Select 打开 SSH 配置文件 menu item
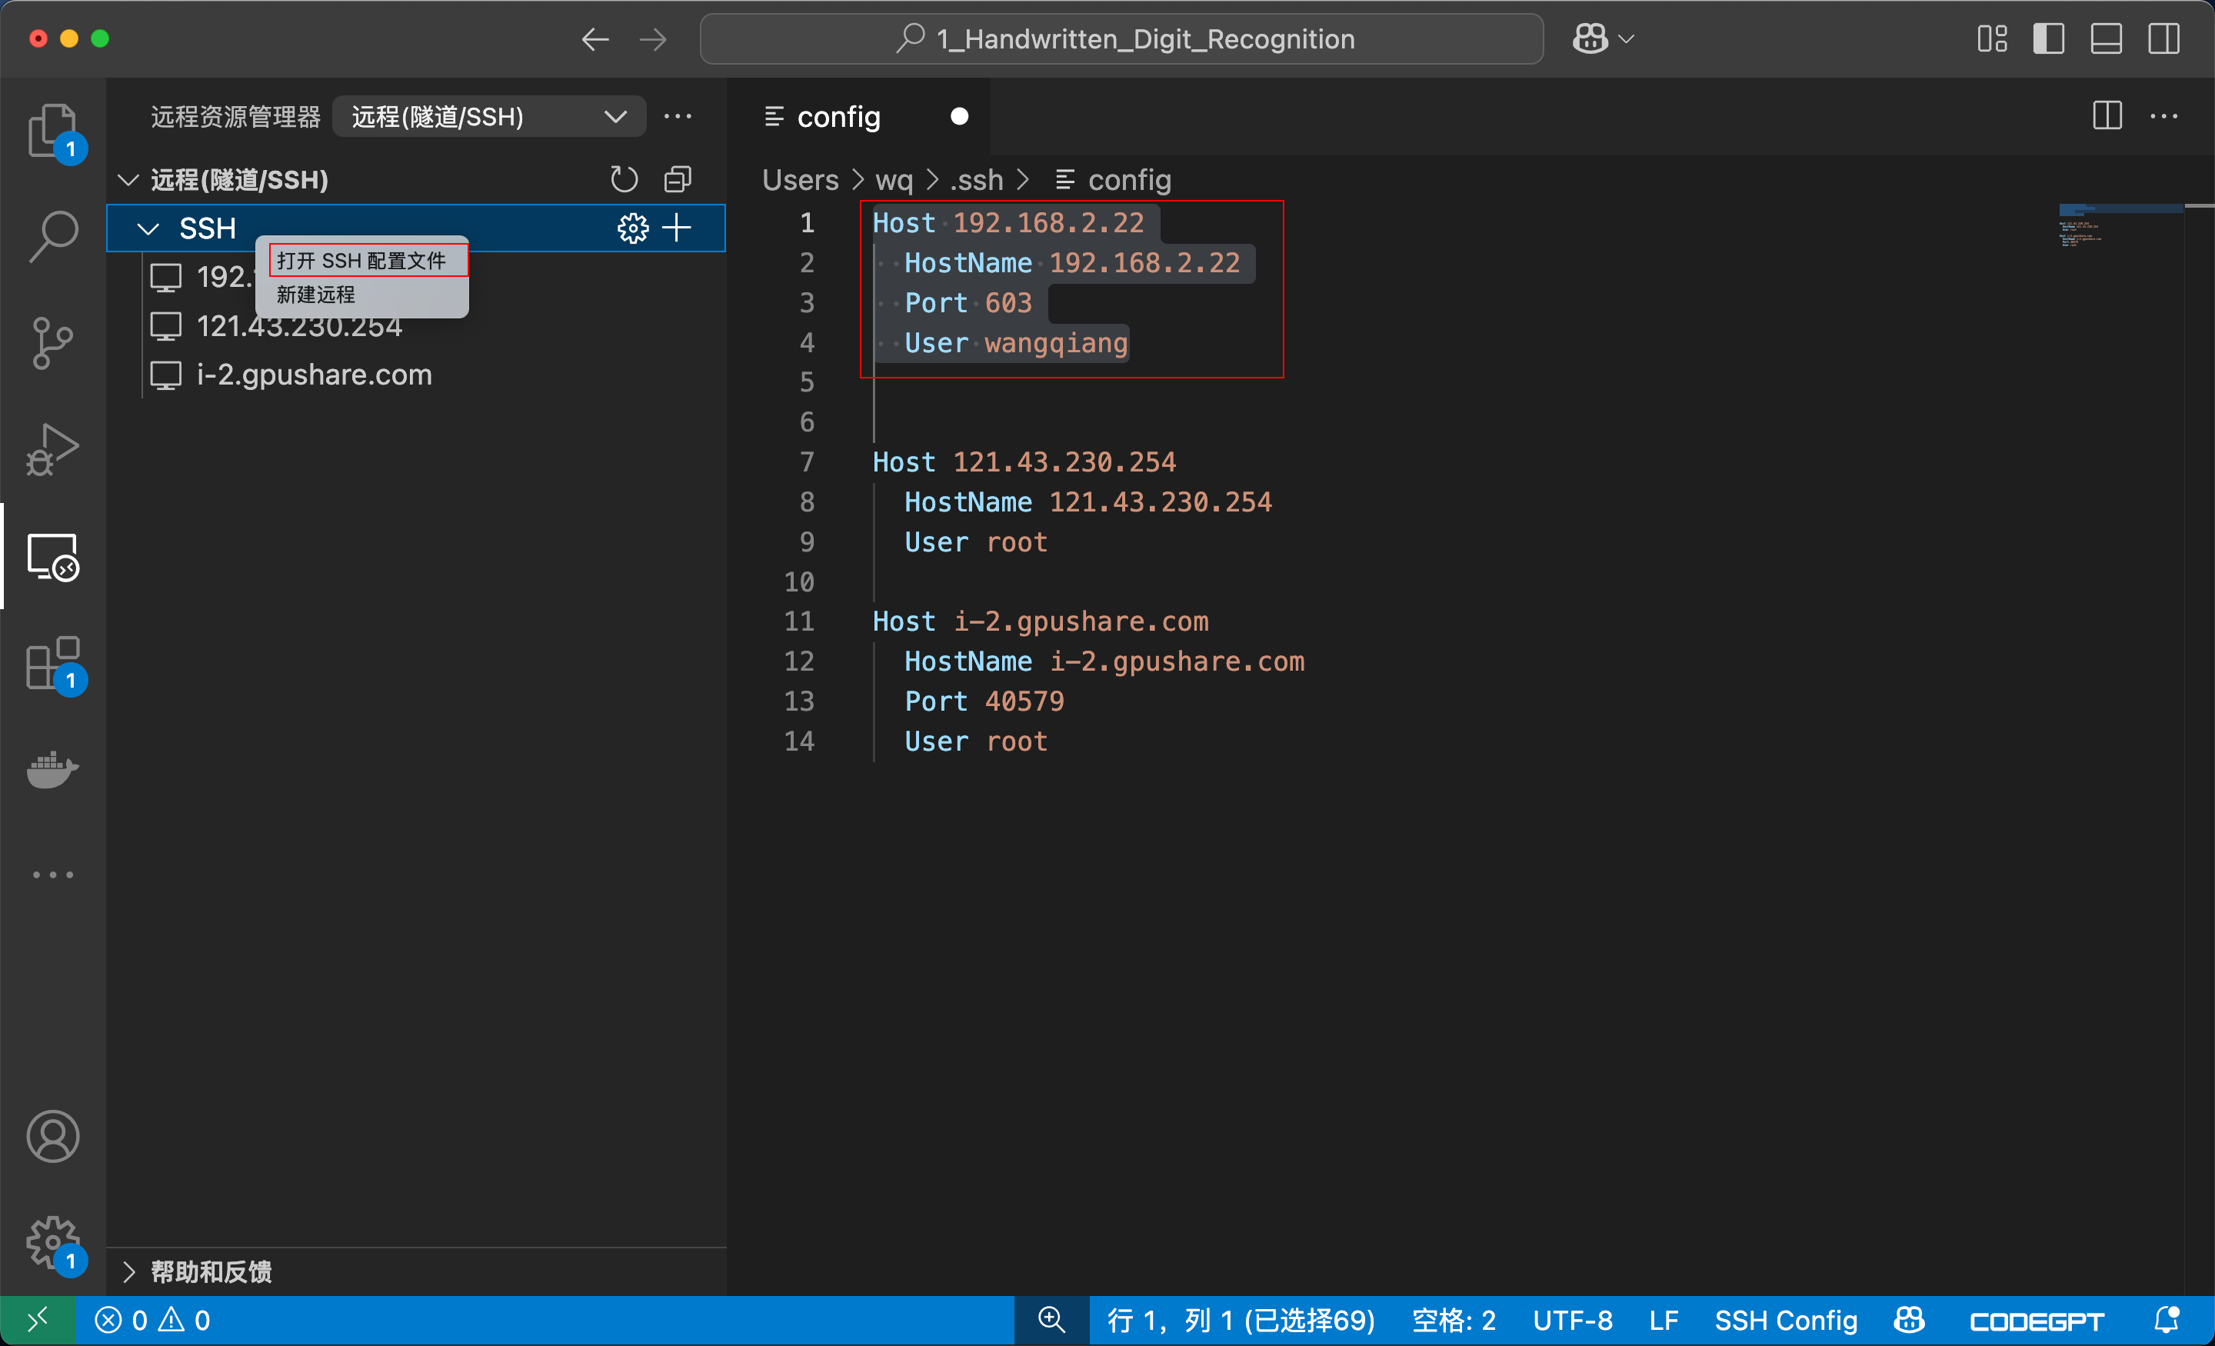Viewport: 2215px width, 1346px height. (x=361, y=261)
